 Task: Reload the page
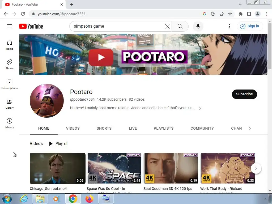click(23, 14)
